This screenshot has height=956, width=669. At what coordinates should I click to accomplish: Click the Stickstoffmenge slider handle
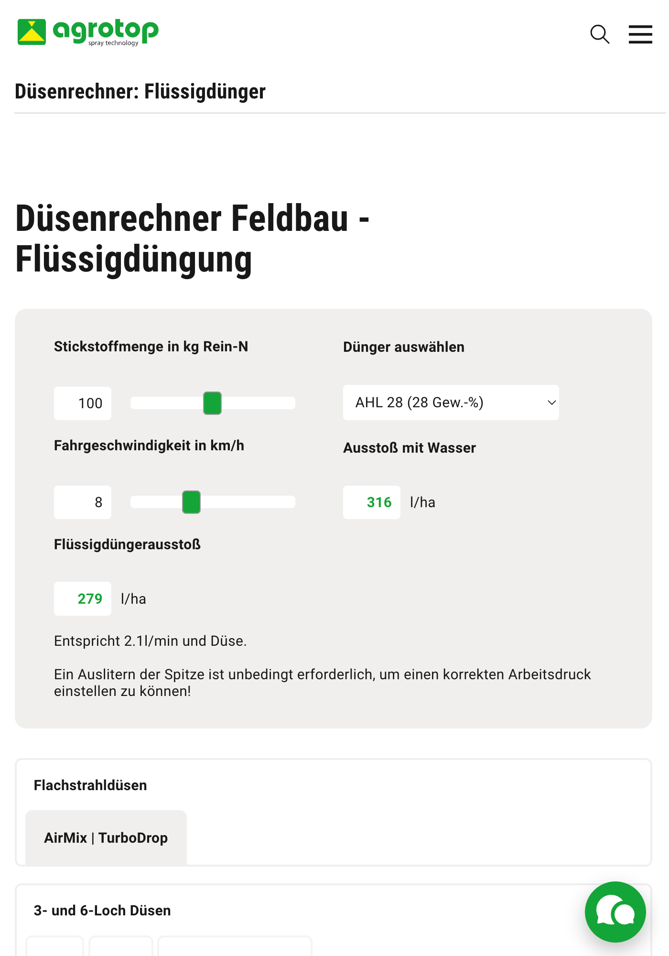click(x=212, y=403)
